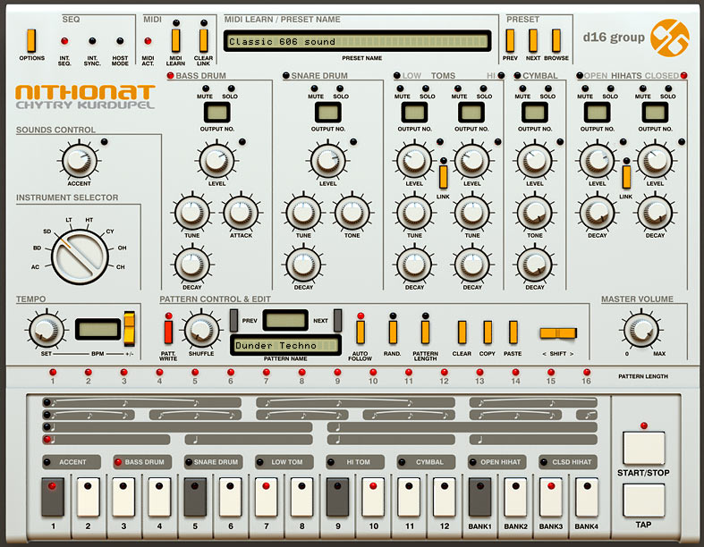Screen dimensions: 704x547
Task: Click the Snare Drum Tone knob
Action: [352, 213]
